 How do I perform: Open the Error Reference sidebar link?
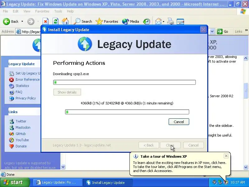tap(27, 79)
